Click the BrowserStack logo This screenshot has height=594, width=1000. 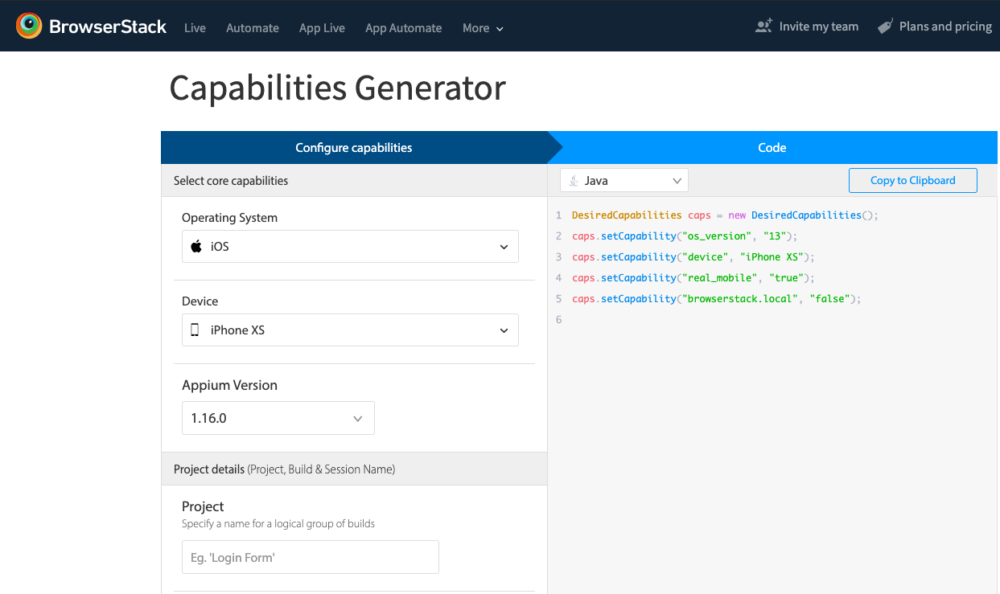click(x=91, y=26)
